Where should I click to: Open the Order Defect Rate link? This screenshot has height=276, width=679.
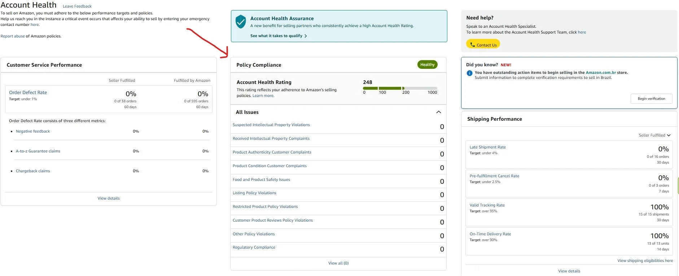[28, 93]
